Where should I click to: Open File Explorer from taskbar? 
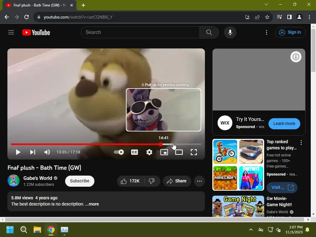(x=37, y=230)
